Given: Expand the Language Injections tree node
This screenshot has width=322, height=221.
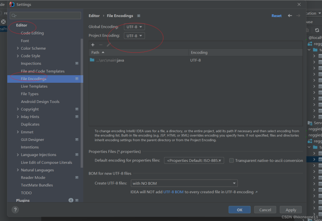Looking at the screenshot, I should coord(17,155).
